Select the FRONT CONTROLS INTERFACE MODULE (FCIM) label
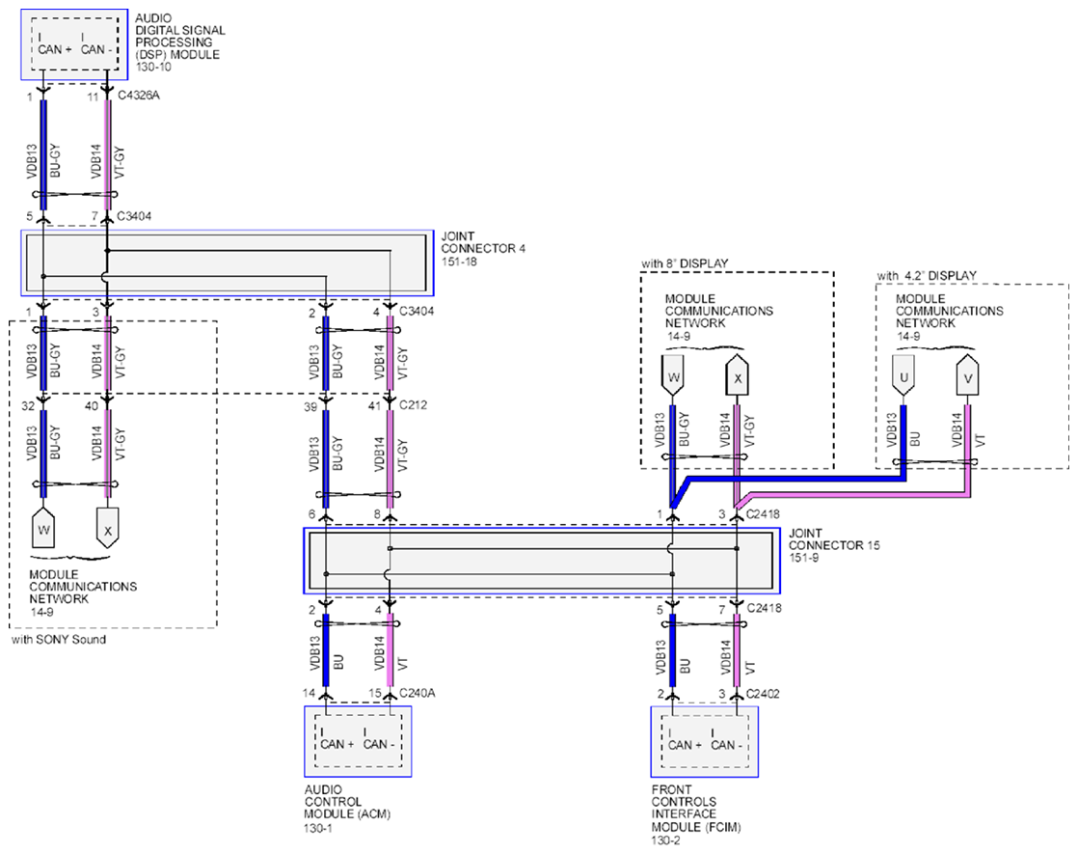 pos(696,808)
